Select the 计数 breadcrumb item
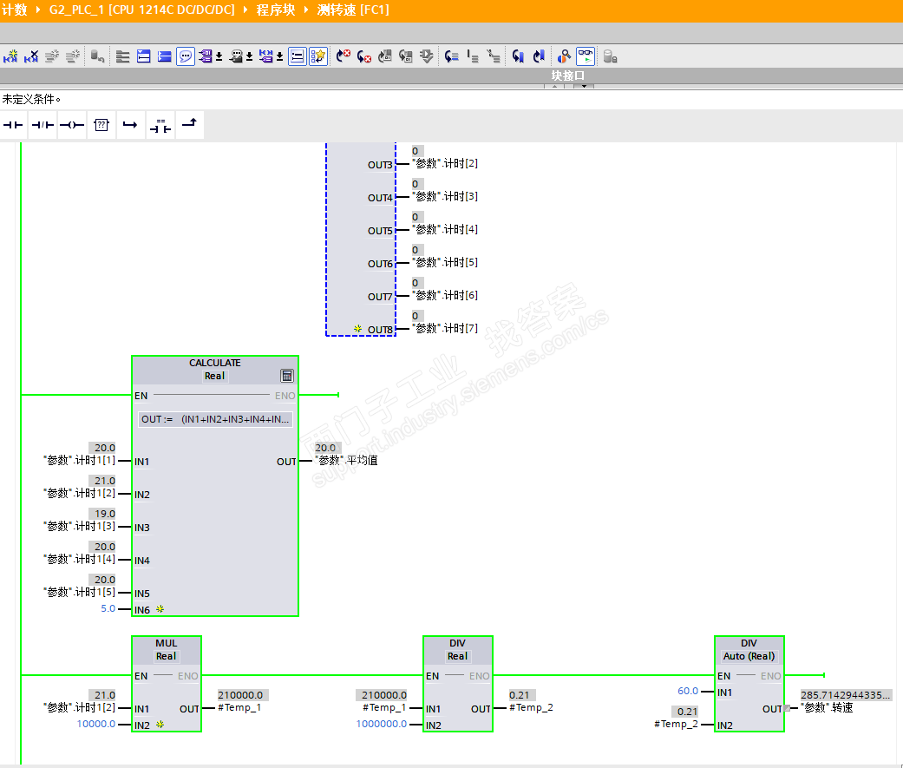 tap(15, 10)
